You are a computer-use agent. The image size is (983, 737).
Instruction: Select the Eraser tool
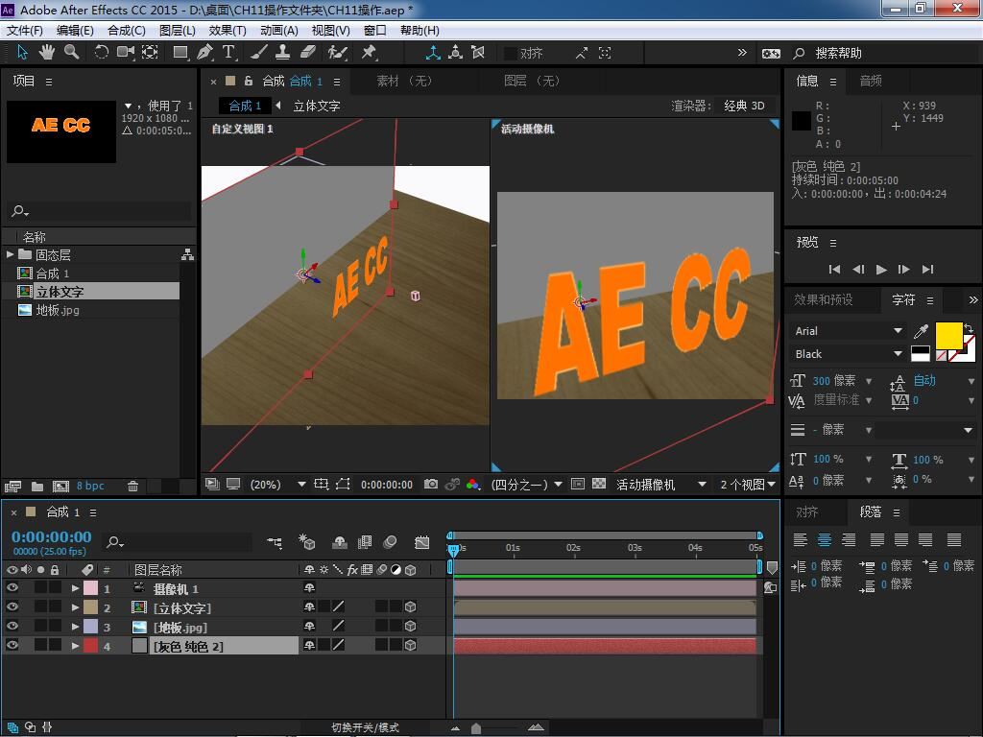coord(308,53)
